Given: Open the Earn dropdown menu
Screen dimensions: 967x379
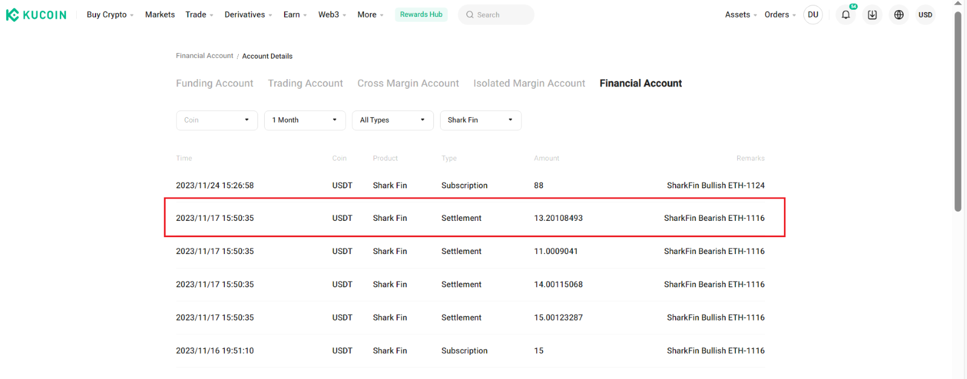Looking at the screenshot, I should [x=295, y=15].
